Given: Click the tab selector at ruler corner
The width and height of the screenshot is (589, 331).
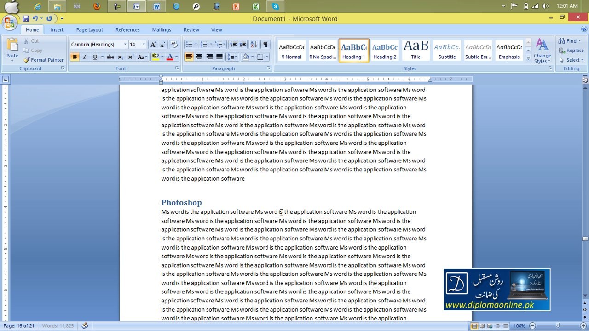Looking at the screenshot, I should tap(5, 80).
